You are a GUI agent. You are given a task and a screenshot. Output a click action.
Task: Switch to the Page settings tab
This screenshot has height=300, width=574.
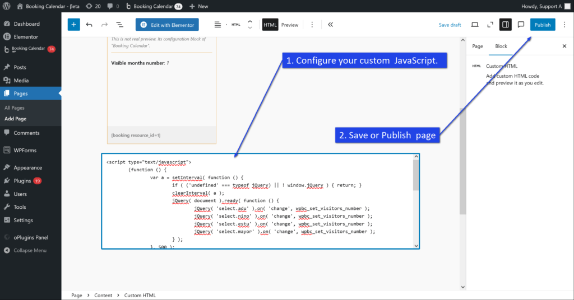[478, 46]
